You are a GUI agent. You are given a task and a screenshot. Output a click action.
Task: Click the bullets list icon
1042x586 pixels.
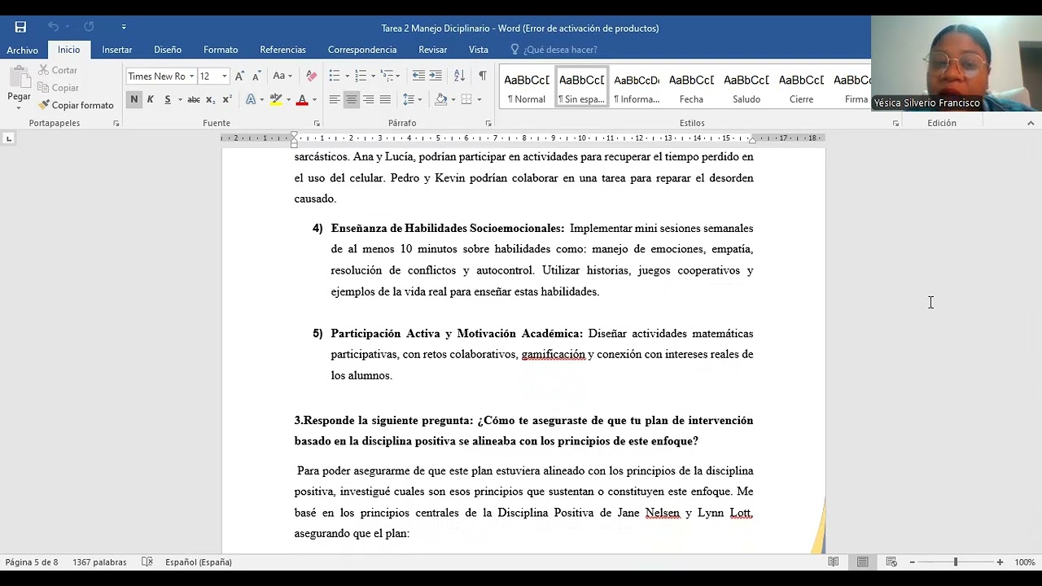point(335,76)
